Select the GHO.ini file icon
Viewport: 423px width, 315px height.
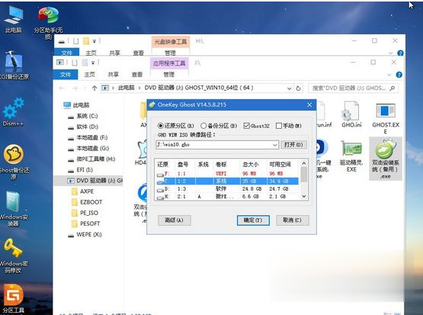[x=351, y=114]
